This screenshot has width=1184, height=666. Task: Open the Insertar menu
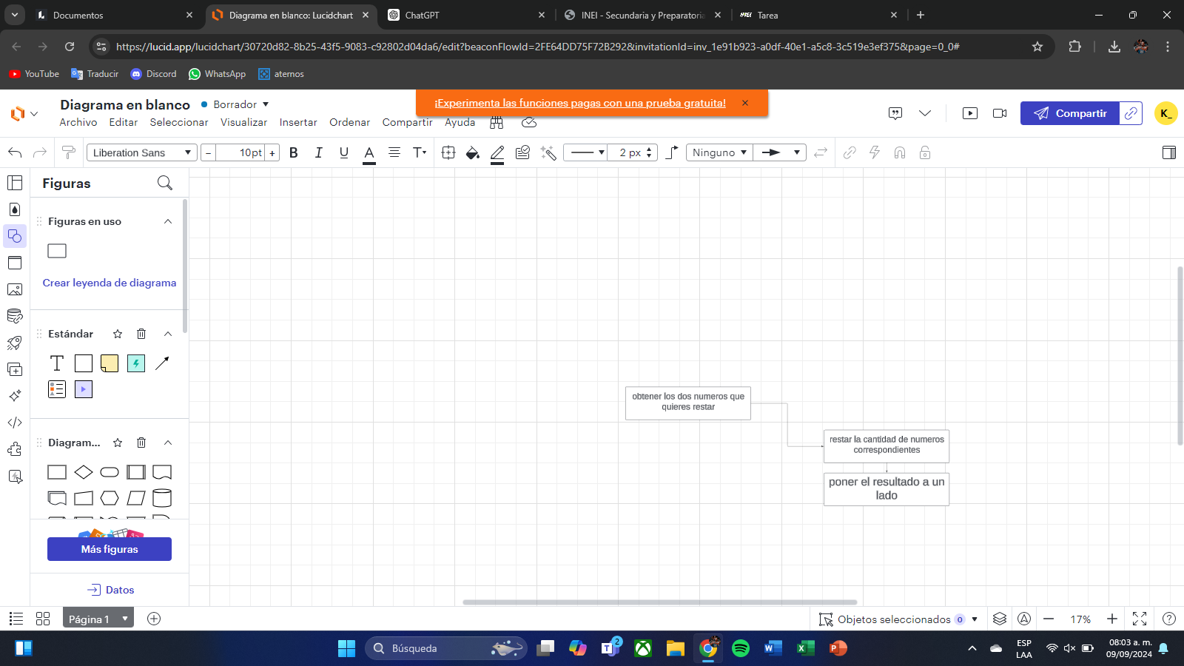point(298,122)
